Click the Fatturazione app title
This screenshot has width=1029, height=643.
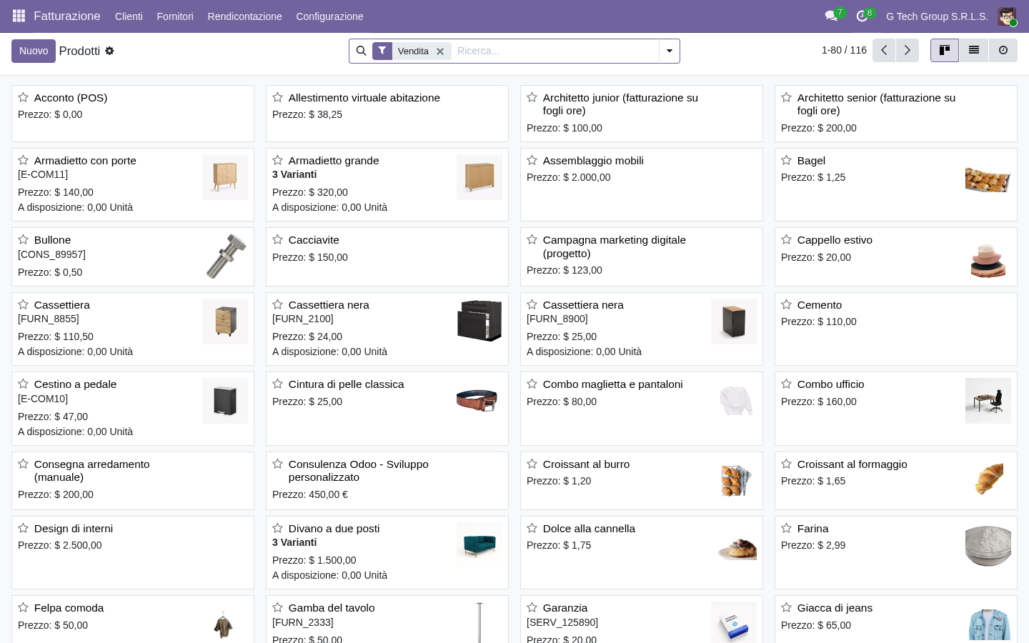coord(67,16)
